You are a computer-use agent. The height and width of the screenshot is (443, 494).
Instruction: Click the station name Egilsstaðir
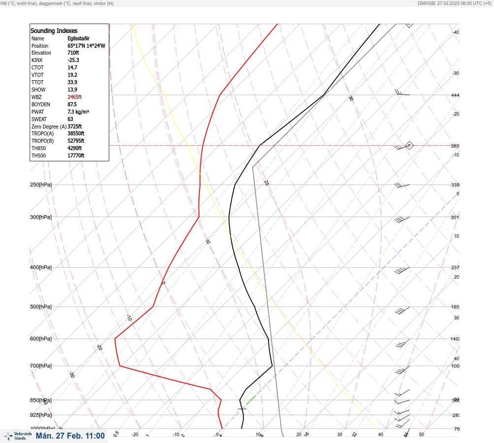(x=78, y=38)
